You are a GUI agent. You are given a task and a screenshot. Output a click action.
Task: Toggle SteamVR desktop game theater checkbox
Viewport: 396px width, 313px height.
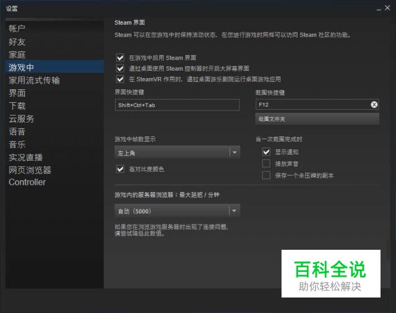120,79
